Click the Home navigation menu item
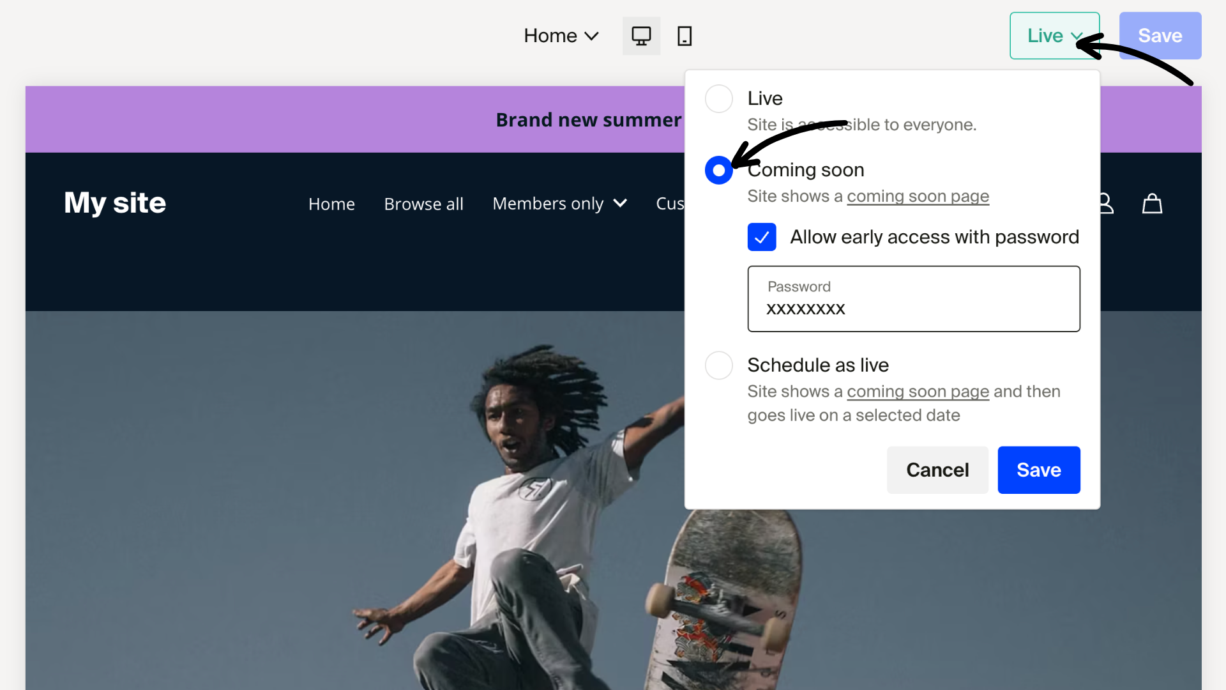 331,203
